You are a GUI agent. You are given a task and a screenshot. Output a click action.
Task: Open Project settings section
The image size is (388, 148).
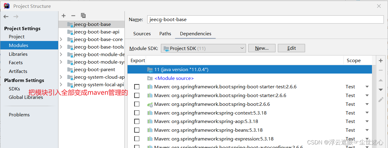[x=17, y=37]
